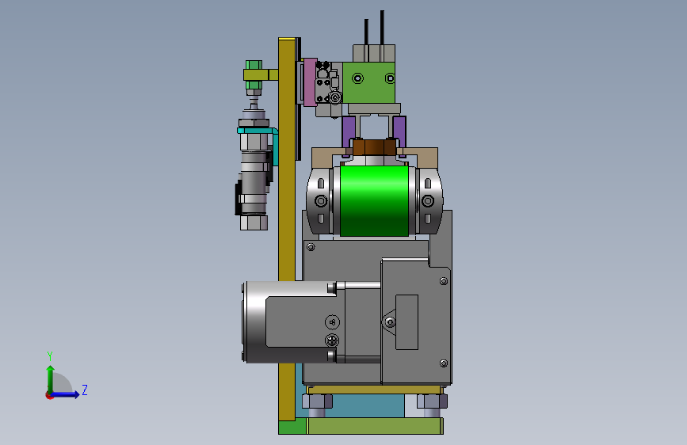Select the left purple gripper finger

tap(349, 131)
